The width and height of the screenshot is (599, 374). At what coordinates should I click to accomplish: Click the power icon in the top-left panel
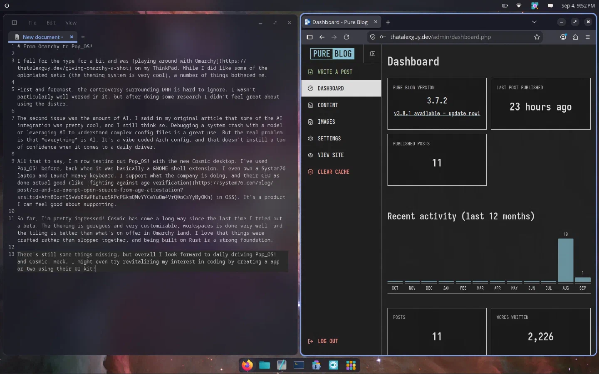point(7,6)
